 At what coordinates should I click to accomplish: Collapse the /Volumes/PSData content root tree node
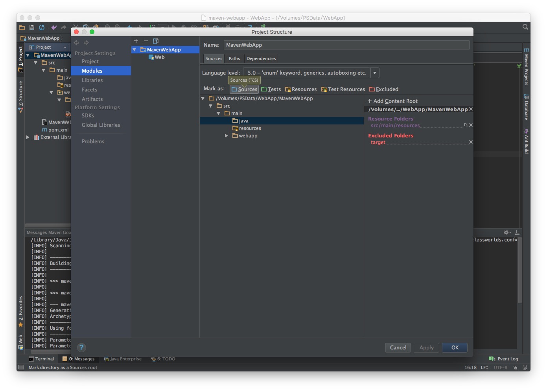203,99
